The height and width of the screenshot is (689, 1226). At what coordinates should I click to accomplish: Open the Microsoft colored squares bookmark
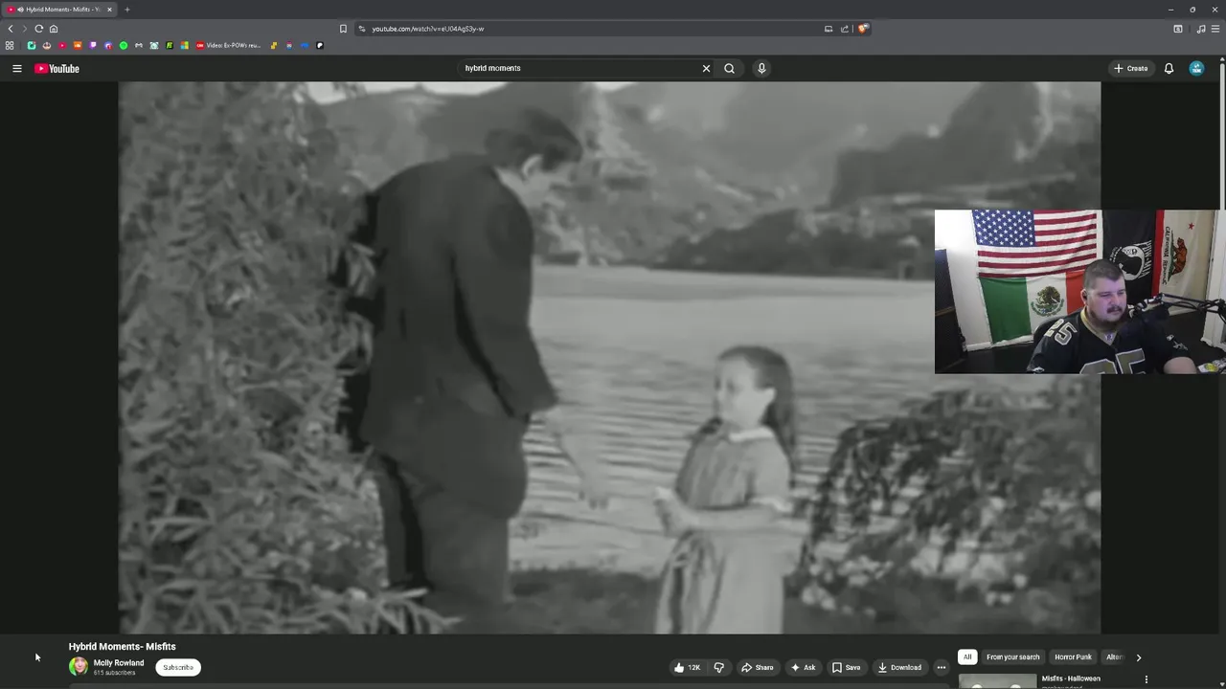click(185, 45)
